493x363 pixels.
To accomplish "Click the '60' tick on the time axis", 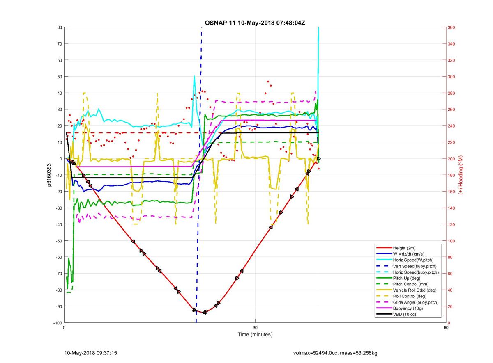I will [446, 328].
